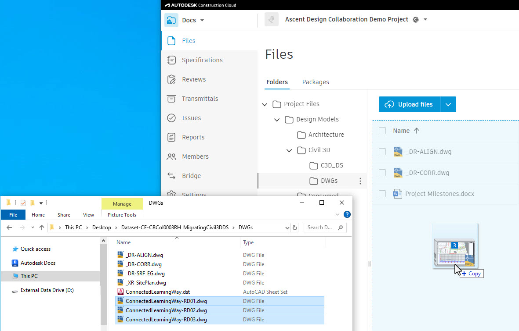The width and height of the screenshot is (519, 331).
Task: Click the Autodesk Docs drive icon in Explorer
Action: [x=15, y=263]
